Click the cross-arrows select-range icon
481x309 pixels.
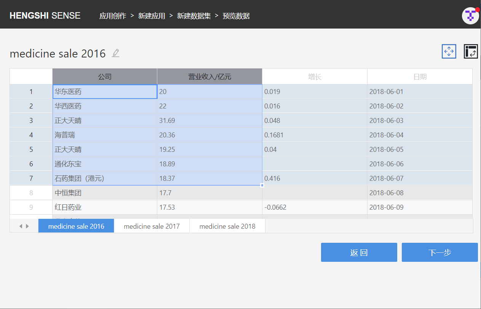click(449, 51)
